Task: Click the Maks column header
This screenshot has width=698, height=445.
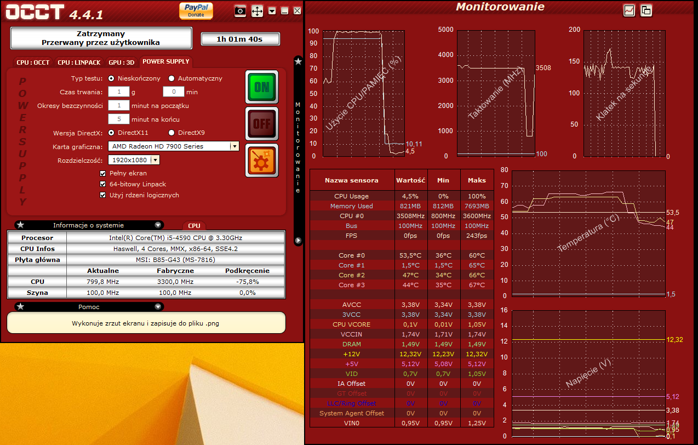Action: tap(477, 180)
